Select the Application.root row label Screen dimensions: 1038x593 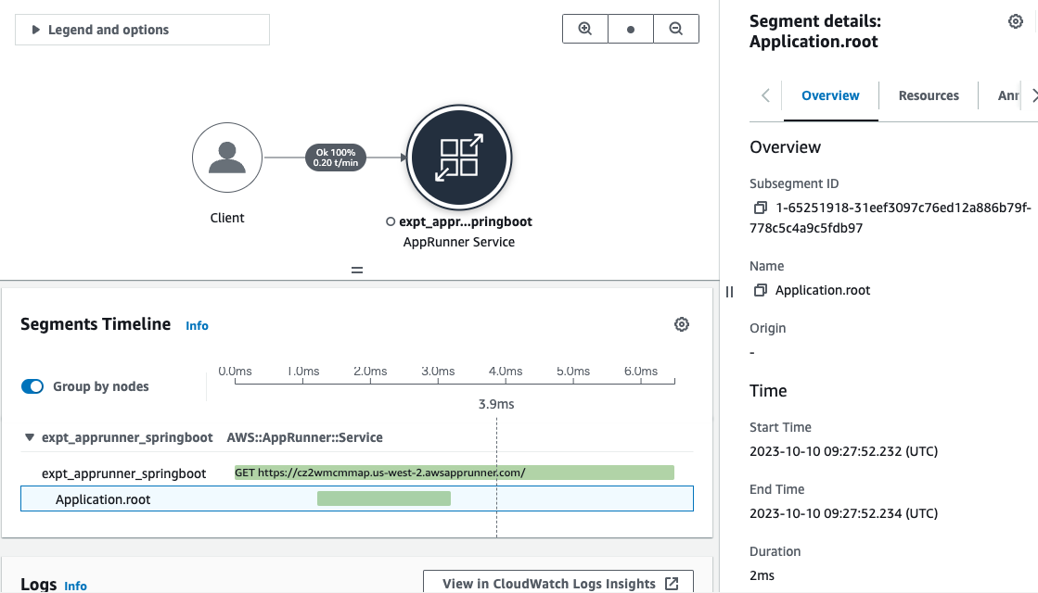103,499
